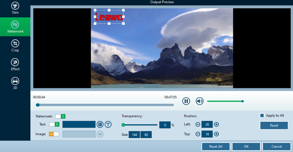This screenshot has width=293, height=152.
Task: Click the Size width field 144
Action: click(134, 135)
